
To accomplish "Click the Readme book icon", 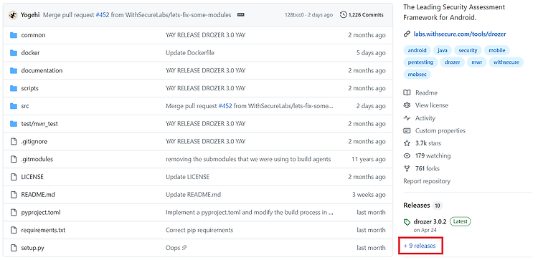I will click(x=407, y=92).
